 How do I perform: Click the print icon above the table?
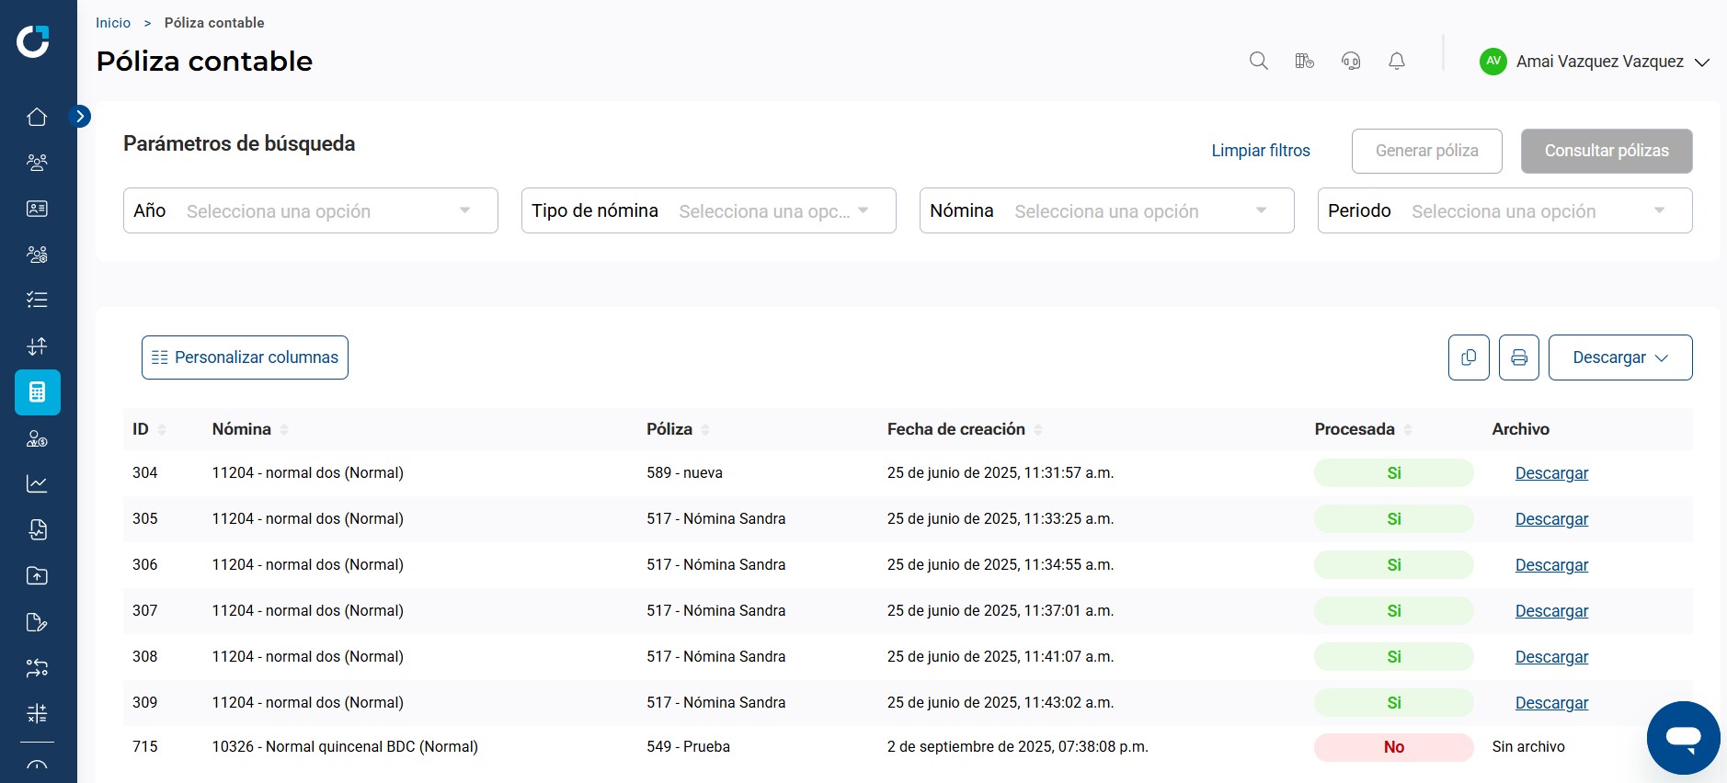[x=1518, y=357]
